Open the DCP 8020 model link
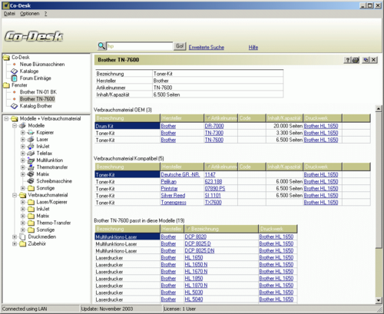 tap(196, 236)
